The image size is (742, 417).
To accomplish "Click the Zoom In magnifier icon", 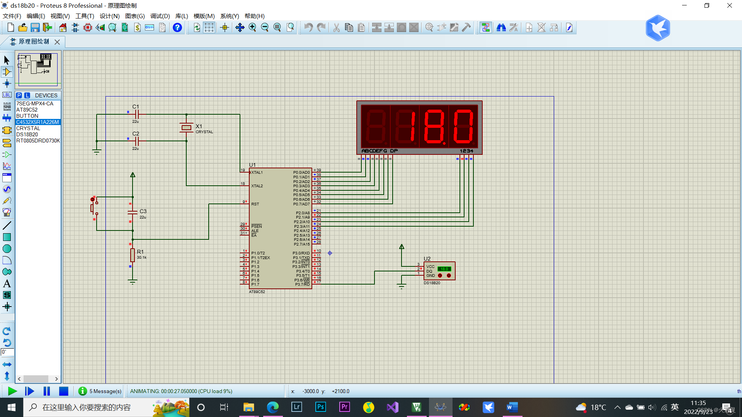I will click(252, 27).
